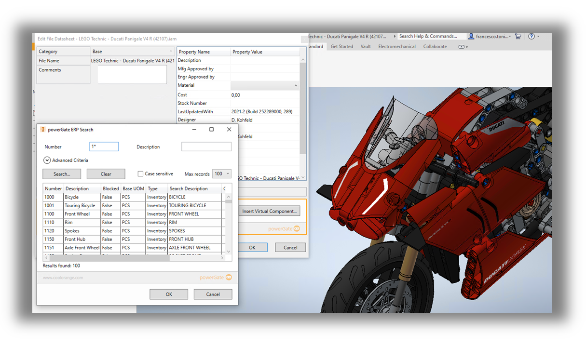586x346 pixels.
Task: Maximize the powerGate ERP Search window
Action: [211, 130]
